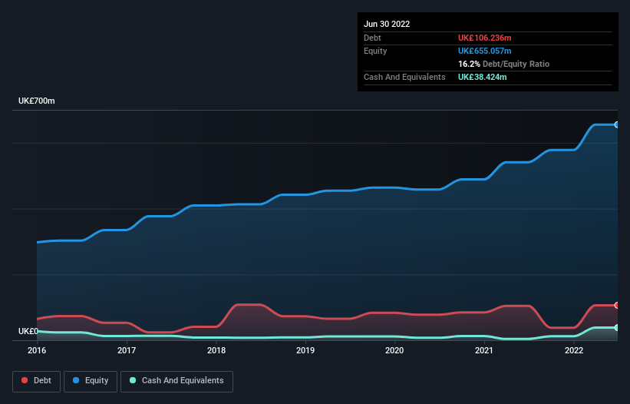Image resolution: width=630 pixels, height=404 pixels.
Task: Click the red Debt endpoint marker
Action: [x=617, y=306]
